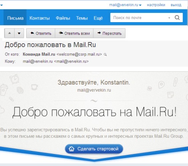Click the Добро пожаловать на Mail.Ru! headline
The width and height of the screenshot is (188, 166).
coord(94,112)
